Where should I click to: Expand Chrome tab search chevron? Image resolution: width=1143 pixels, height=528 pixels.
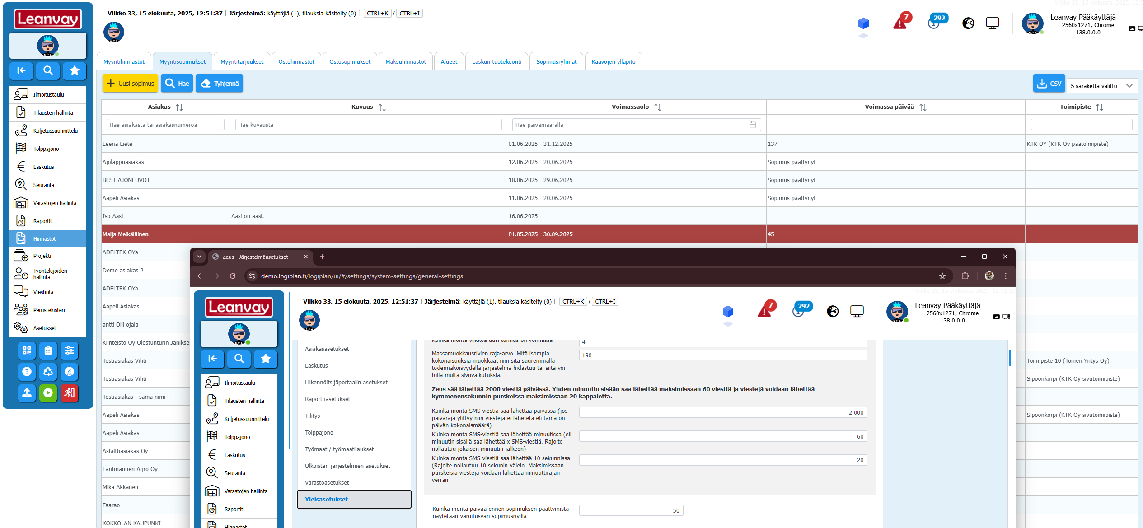(x=199, y=257)
